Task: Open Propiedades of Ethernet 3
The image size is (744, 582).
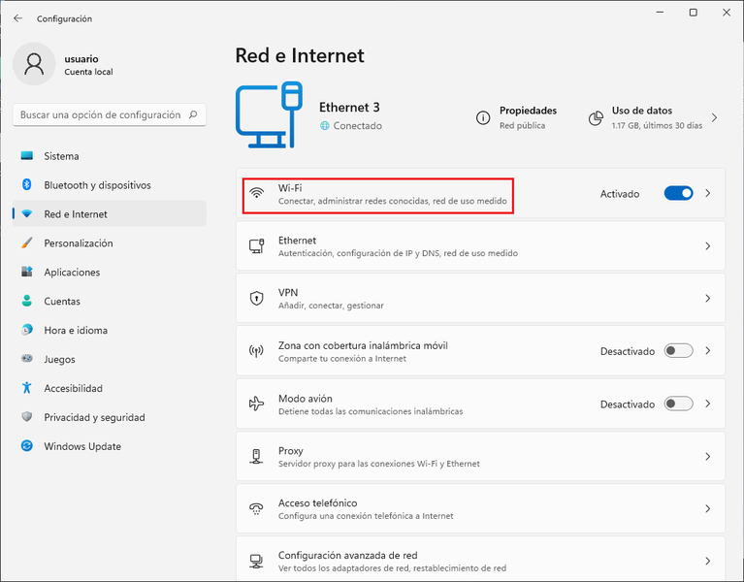Action: [x=516, y=117]
